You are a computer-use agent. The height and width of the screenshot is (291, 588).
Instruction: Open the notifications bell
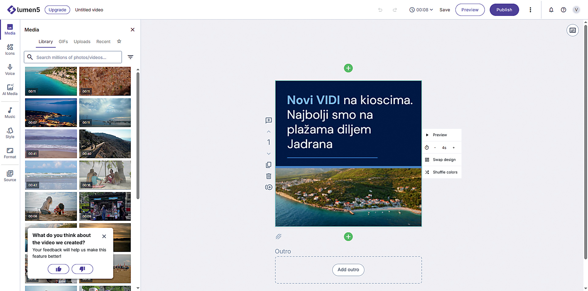coord(551,10)
